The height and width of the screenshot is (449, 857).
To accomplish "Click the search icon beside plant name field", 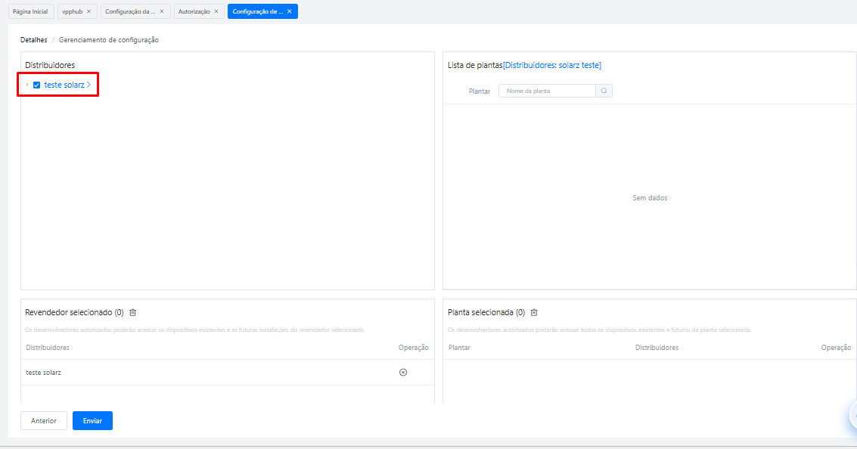I will pos(604,91).
